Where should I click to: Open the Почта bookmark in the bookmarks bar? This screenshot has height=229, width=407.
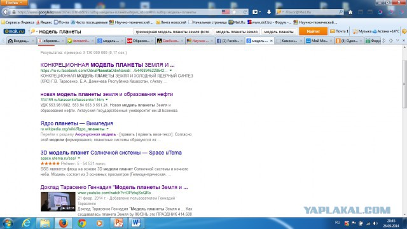62,22
